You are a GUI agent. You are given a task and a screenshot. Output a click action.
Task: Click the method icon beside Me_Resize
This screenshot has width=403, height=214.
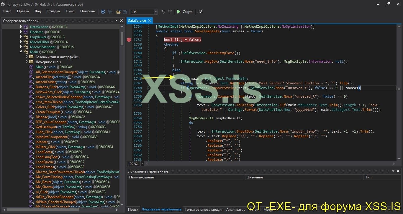[31, 182]
